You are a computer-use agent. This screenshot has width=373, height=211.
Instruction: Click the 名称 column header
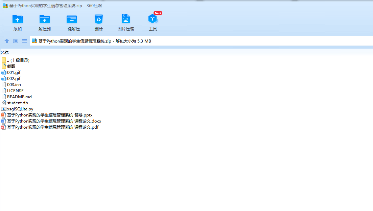coord(4,53)
